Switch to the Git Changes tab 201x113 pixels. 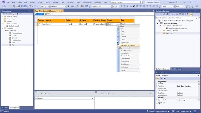point(176,69)
